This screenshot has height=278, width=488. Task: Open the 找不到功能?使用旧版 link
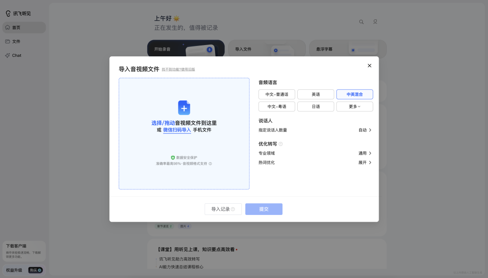coord(178,69)
